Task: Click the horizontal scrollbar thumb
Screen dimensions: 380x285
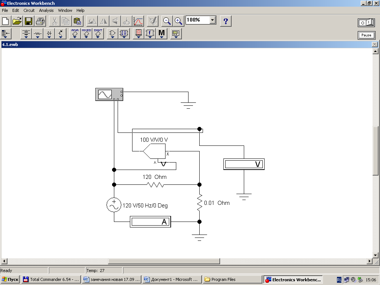Action: pyautogui.click(x=164, y=261)
